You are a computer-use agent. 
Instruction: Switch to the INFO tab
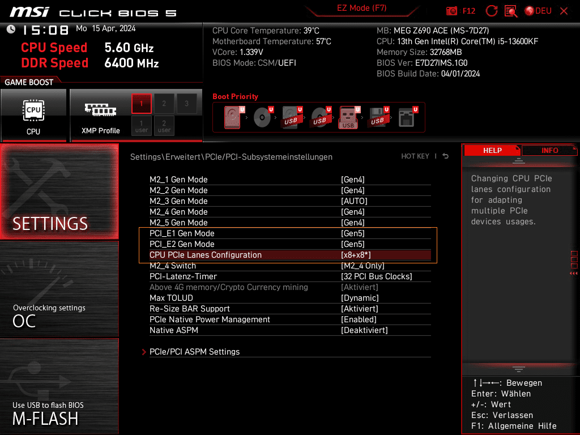[549, 151]
